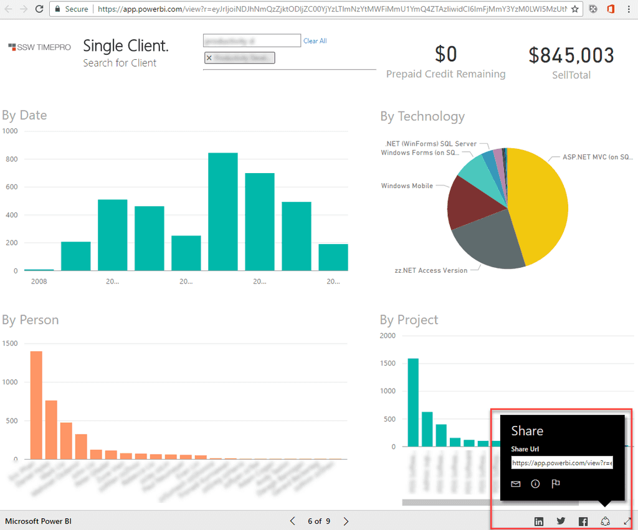
Task: Click the email share icon in the Share panel
Action: 515,484
